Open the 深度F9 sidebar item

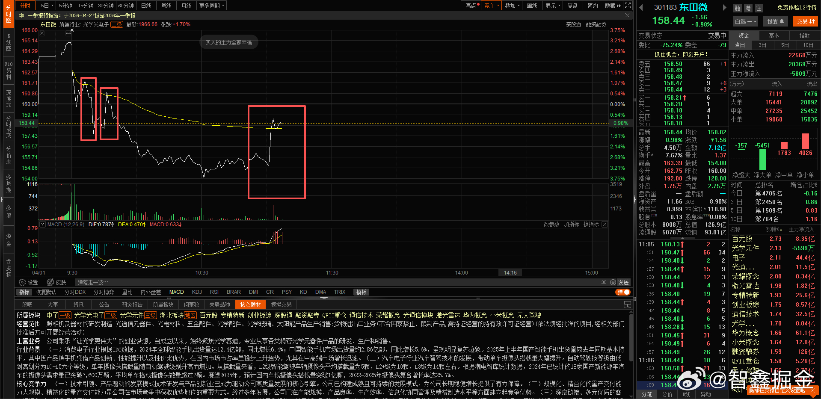click(x=9, y=99)
